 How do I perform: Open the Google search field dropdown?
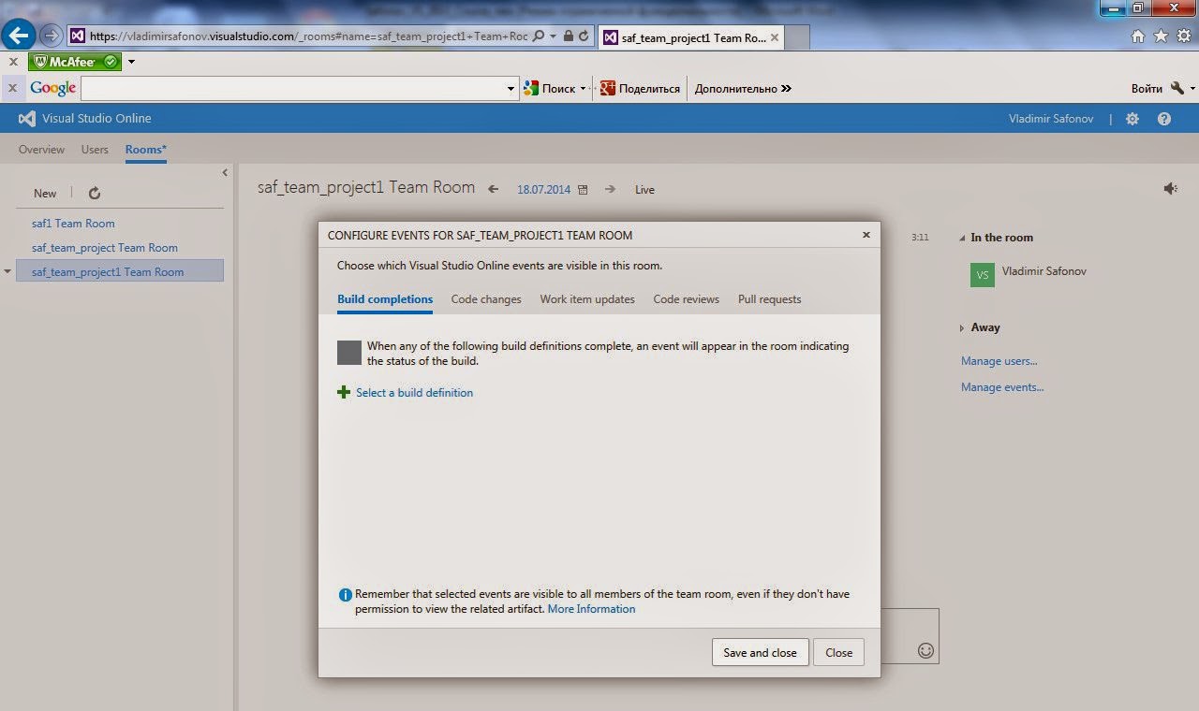[511, 89]
